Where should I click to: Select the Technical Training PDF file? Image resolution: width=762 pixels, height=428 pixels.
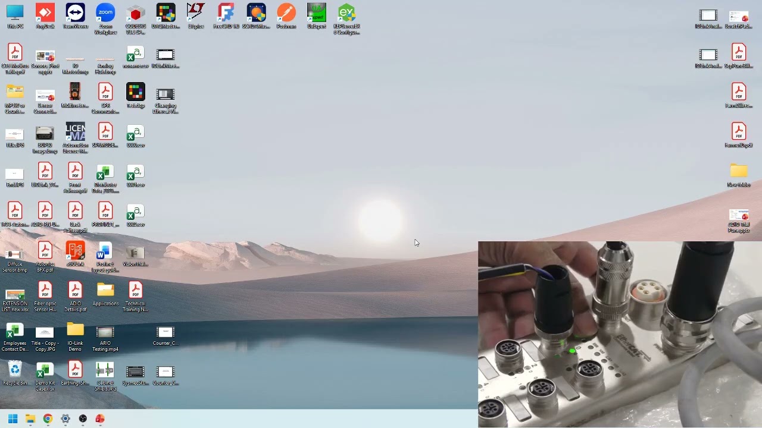tap(136, 297)
